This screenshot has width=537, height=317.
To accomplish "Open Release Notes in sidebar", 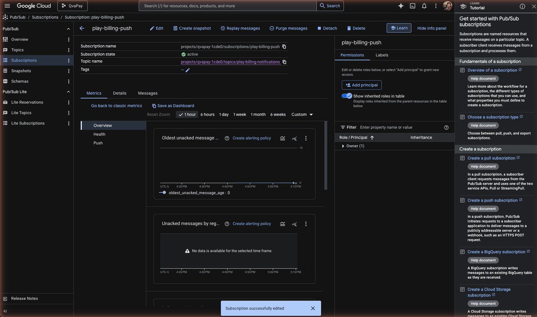I will 25,298.
